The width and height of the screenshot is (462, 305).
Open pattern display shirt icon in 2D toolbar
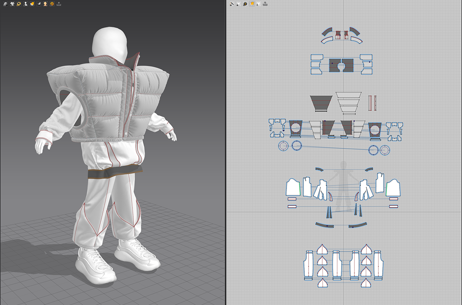pos(239,4)
